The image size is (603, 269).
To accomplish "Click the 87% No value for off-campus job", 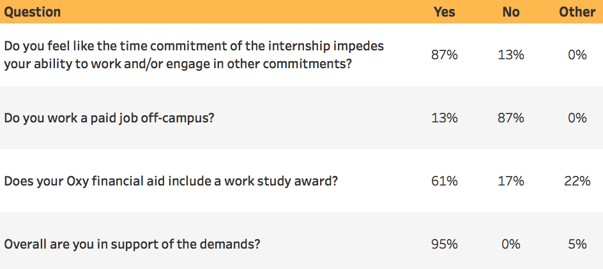I will (511, 118).
